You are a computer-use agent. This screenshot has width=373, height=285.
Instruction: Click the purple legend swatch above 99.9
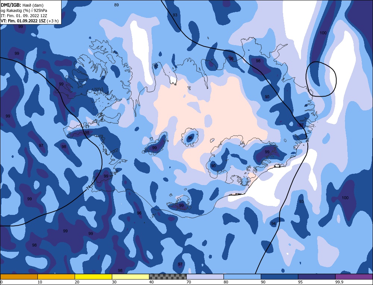click(x=354, y=277)
